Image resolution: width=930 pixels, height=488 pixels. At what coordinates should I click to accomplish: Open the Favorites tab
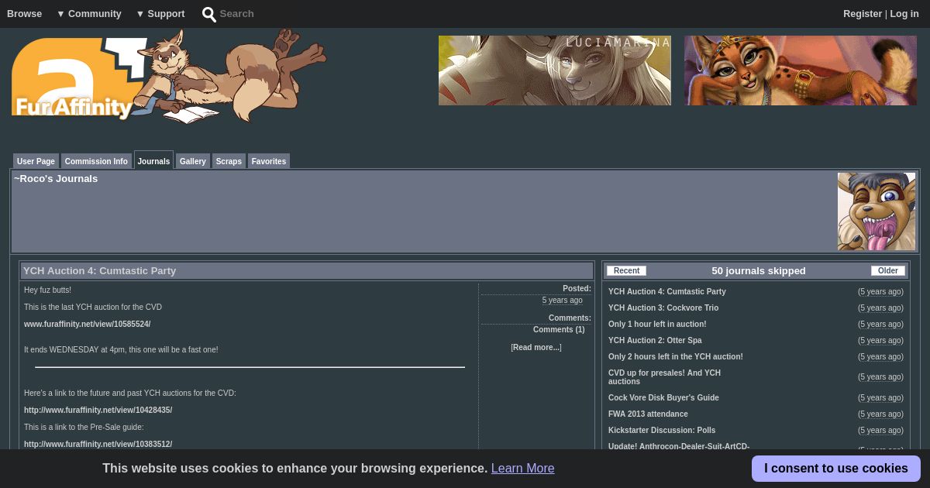point(269,161)
